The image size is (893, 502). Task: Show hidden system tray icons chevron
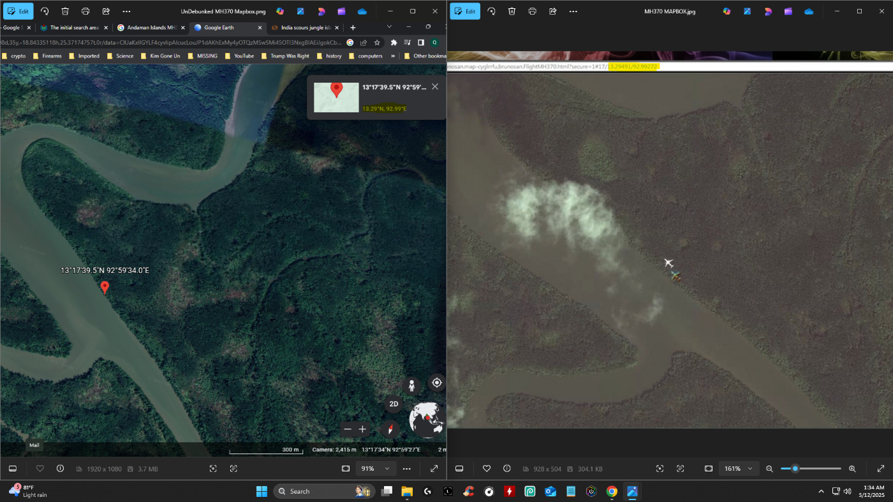(x=821, y=491)
